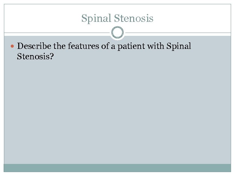Click the teal footer bar of the slide
Screen dimensions: 235x176
click(x=117, y=168)
